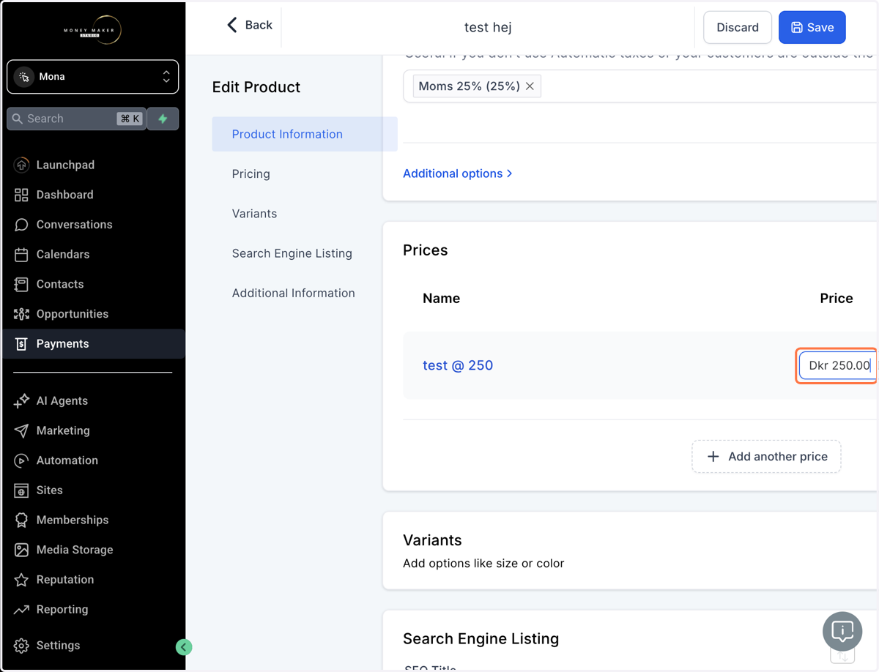Click the test hej product title
879x672 pixels.
(488, 27)
